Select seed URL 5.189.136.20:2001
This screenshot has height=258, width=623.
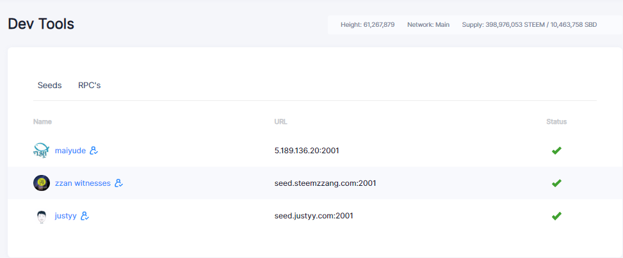click(x=307, y=151)
